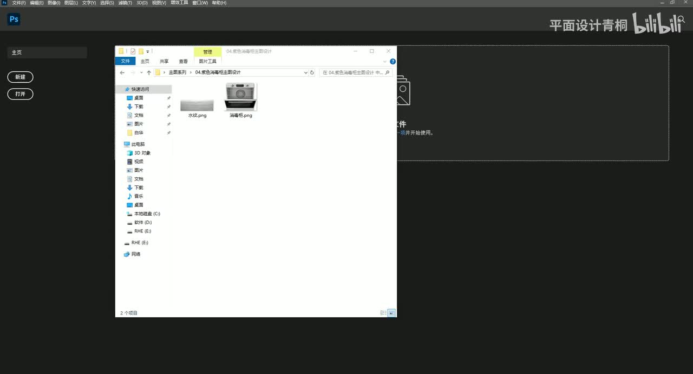The height and width of the screenshot is (374, 693).
Task: Open Photoshop 窗口(W) menu
Action: 200,3
